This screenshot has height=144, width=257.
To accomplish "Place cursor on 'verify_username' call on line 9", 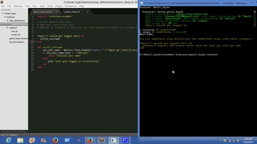I will (x=50, y=39).
